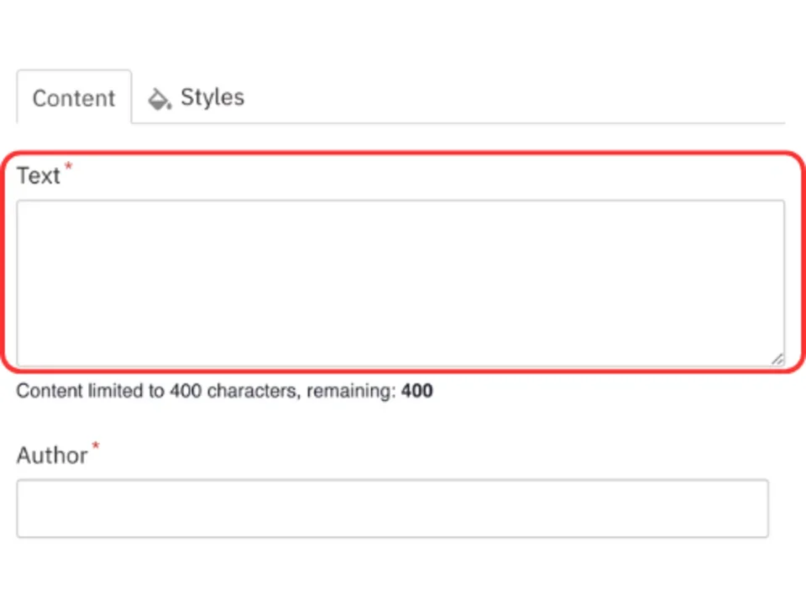Click empty tab bar area right of Styles
The height and width of the screenshot is (604, 806).
(521, 97)
